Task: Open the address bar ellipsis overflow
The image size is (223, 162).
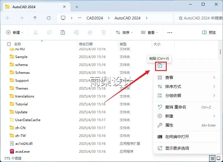Action: pos(80,18)
